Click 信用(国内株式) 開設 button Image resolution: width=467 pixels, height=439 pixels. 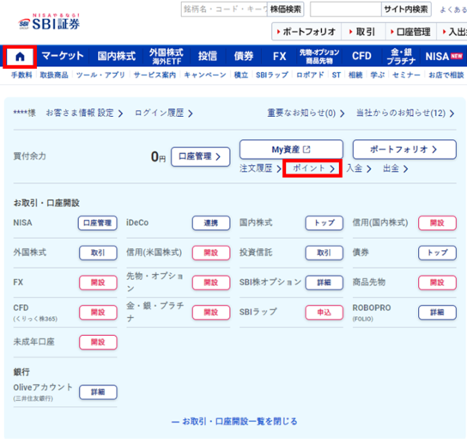437,223
